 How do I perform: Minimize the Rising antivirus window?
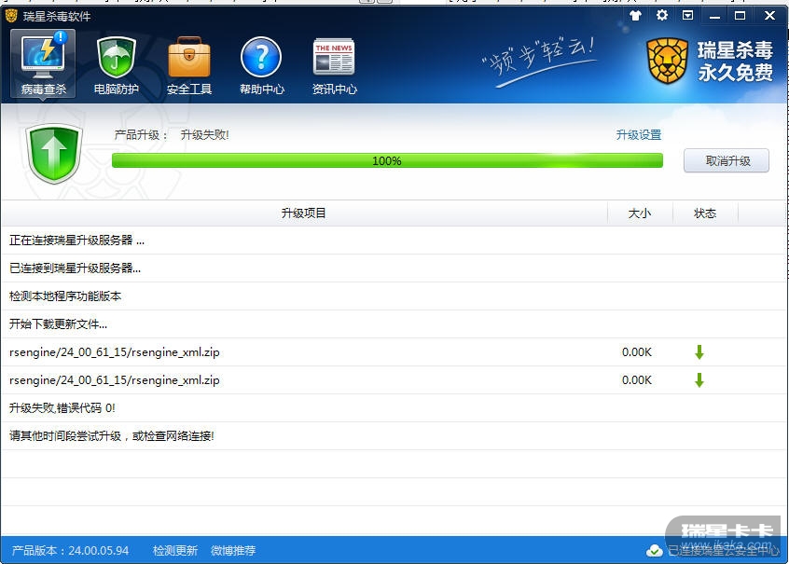click(x=714, y=16)
